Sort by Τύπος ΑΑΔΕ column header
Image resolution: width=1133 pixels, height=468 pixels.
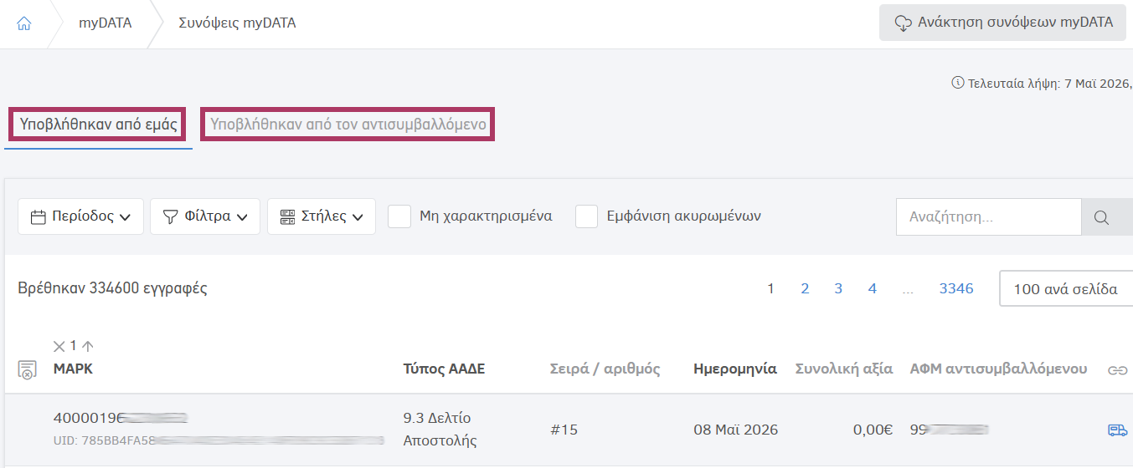444,369
